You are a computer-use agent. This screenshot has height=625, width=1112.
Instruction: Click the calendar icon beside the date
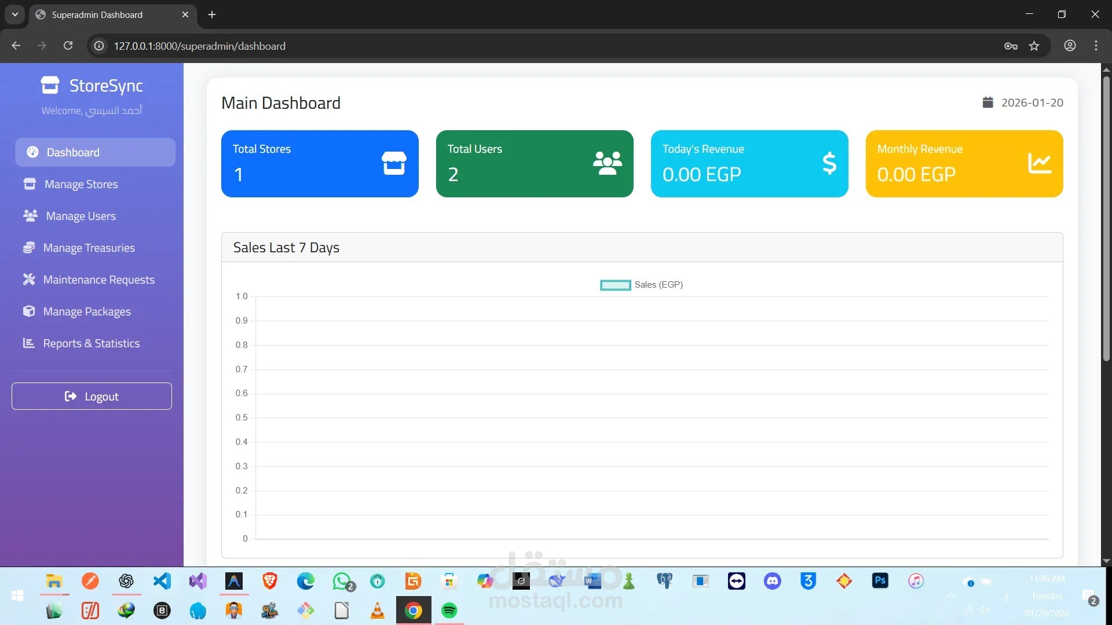pyautogui.click(x=987, y=102)
